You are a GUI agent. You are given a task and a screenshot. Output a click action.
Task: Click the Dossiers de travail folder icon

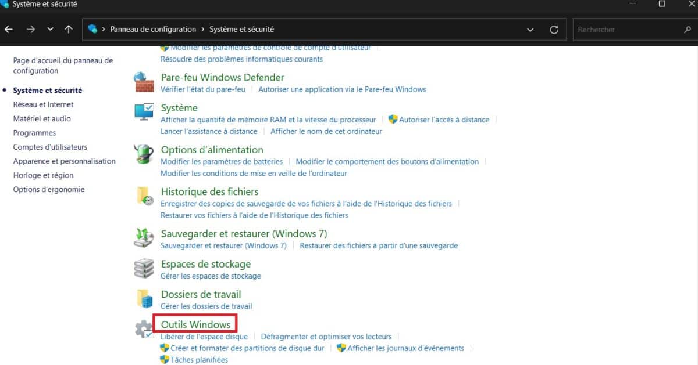145,298
